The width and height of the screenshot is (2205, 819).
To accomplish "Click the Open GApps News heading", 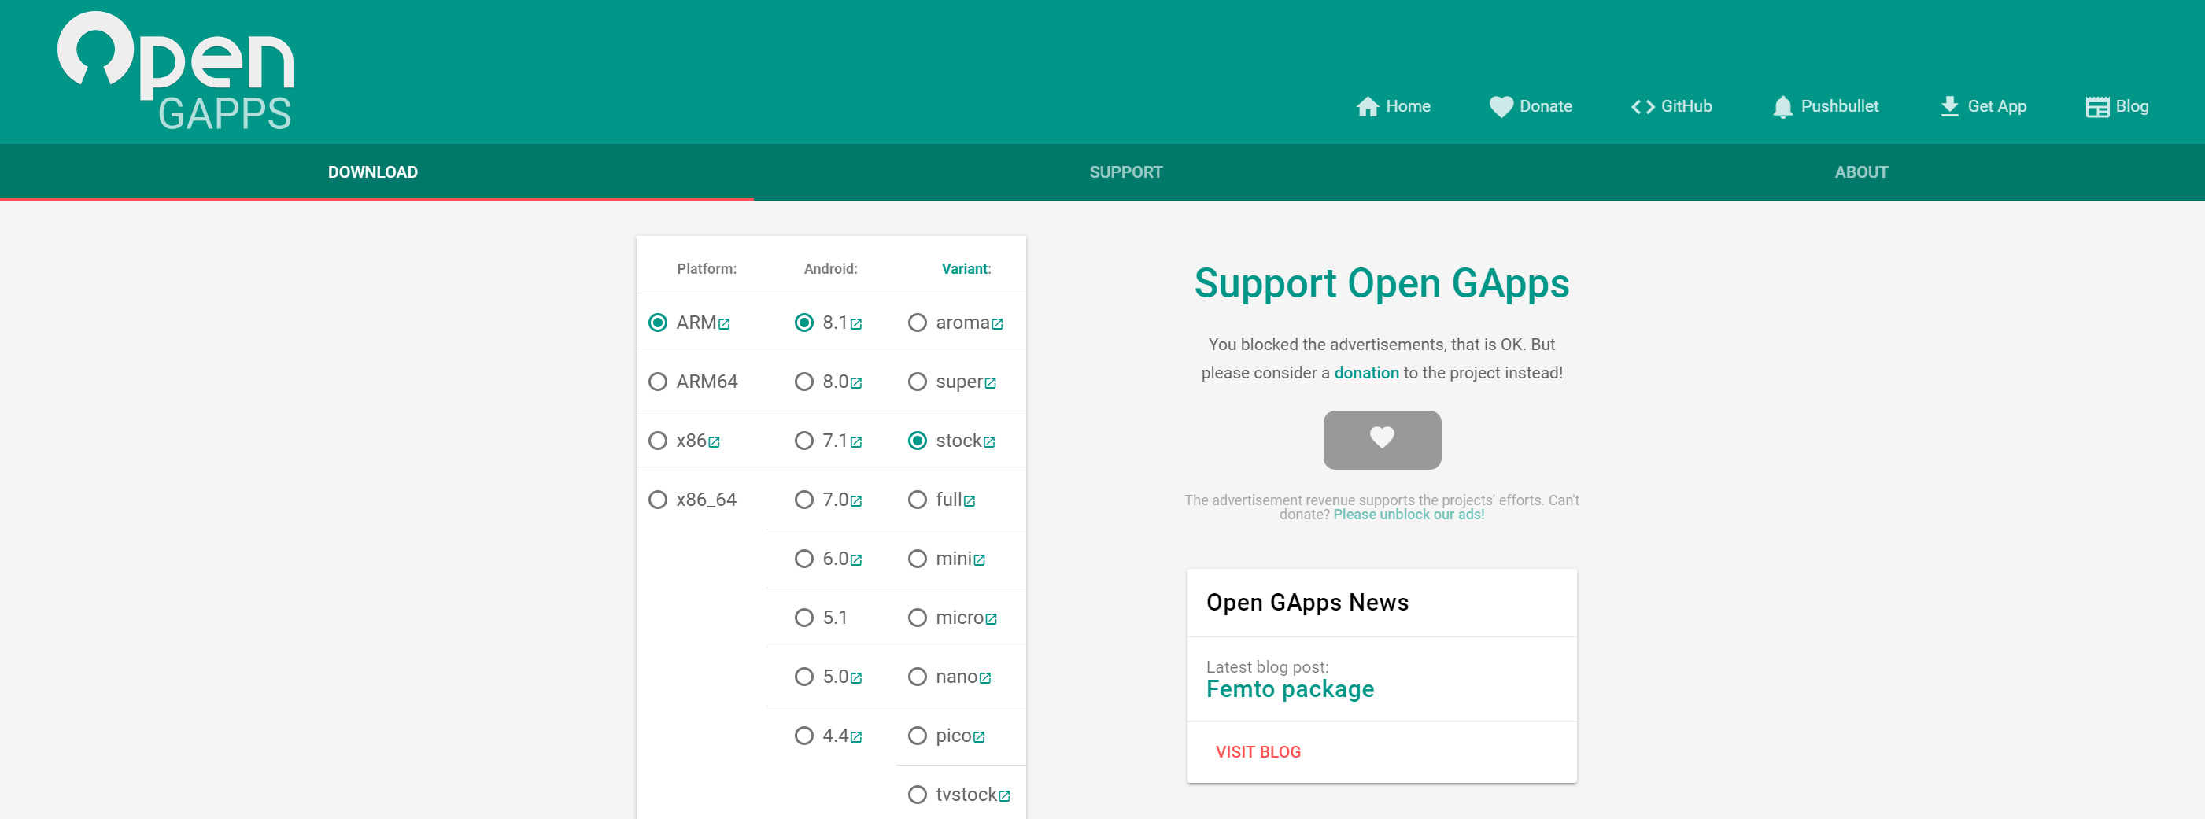I will tap(1307, 603).
